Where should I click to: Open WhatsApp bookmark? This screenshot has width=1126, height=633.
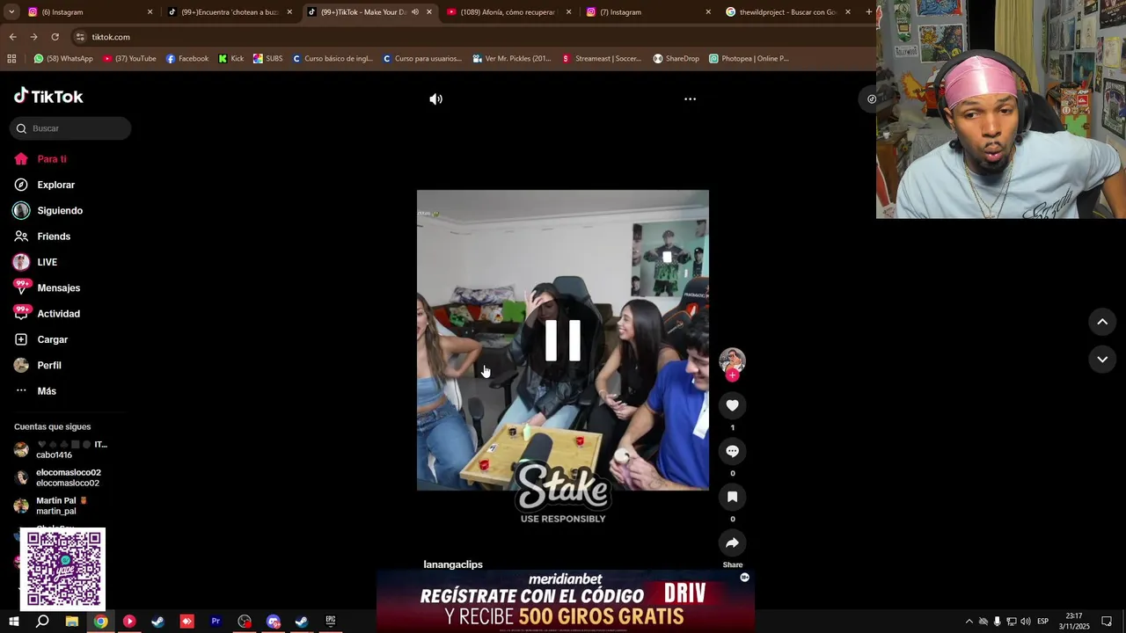tap(63, 59)
